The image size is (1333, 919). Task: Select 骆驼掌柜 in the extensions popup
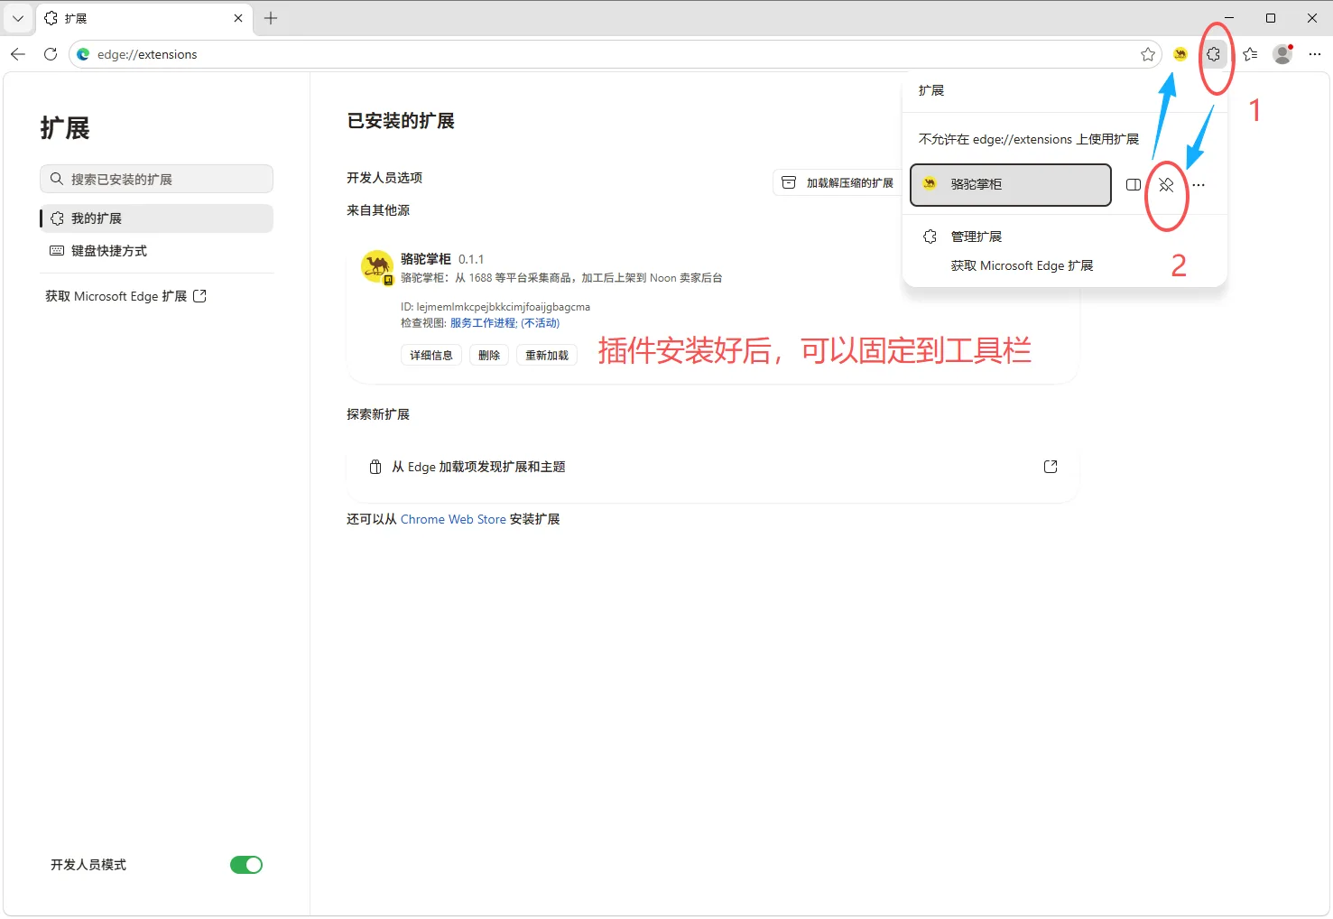coord(1011,184)
